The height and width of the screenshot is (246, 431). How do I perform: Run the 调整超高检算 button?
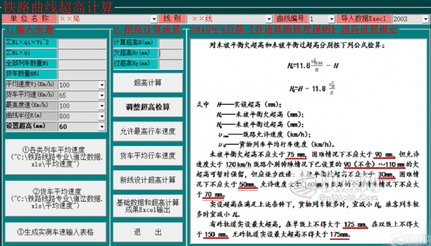[x=148, y=107]
